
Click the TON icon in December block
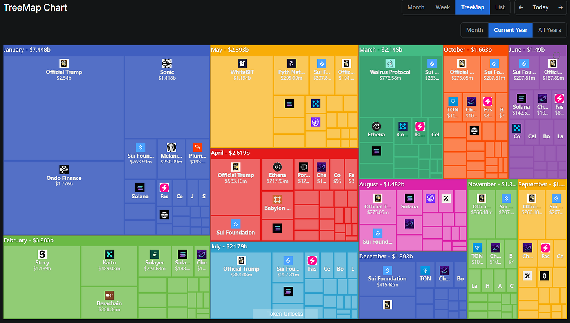[x=426, y=270]
